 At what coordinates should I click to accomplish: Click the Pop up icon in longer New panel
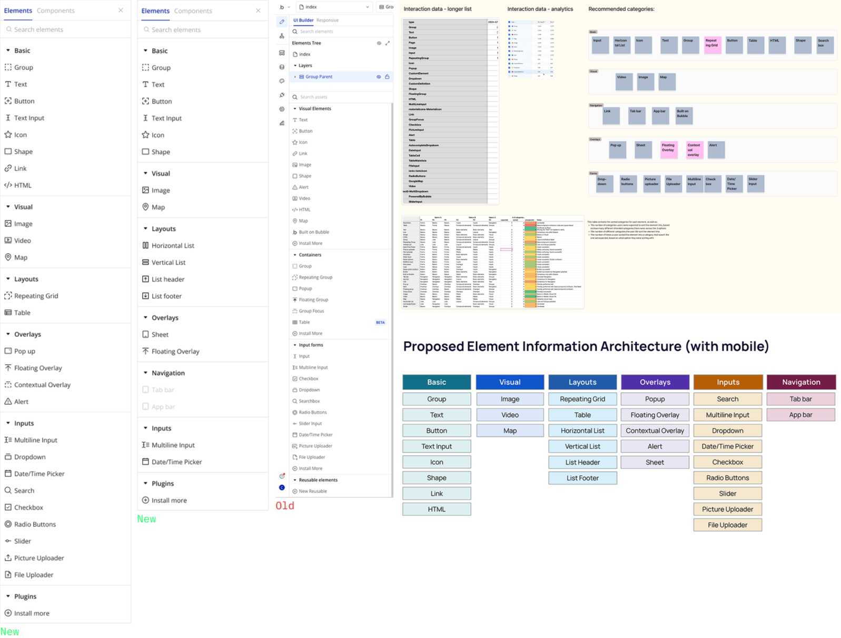pos(8,351)
